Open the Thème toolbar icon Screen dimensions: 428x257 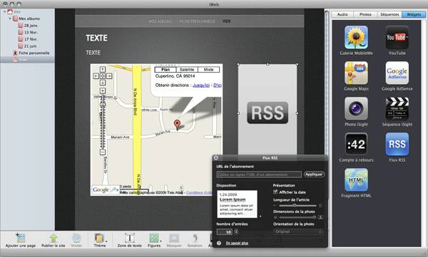click(x=100, y=238)
